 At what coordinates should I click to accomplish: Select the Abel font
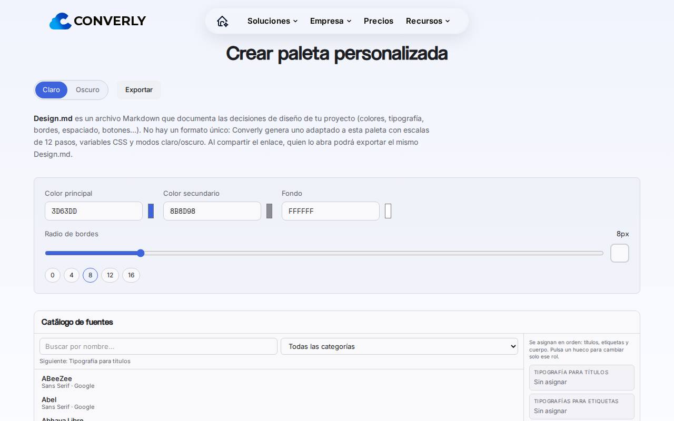(279, 403)
